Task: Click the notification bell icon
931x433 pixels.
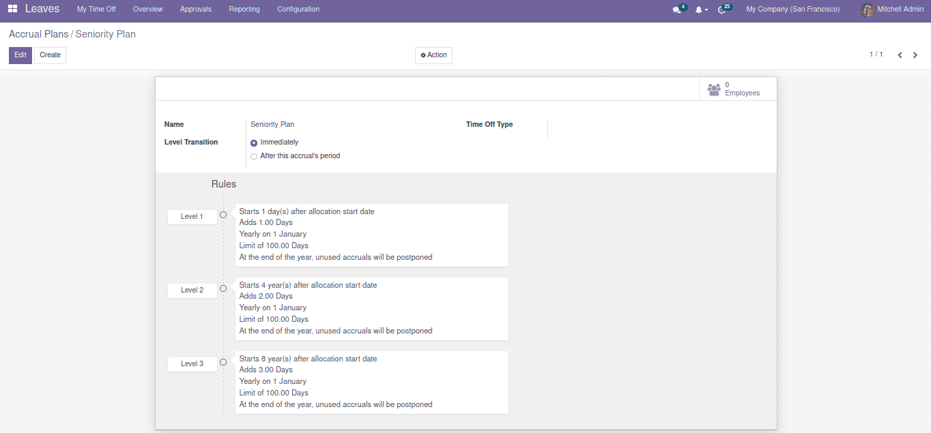Action: click(698, 10)
